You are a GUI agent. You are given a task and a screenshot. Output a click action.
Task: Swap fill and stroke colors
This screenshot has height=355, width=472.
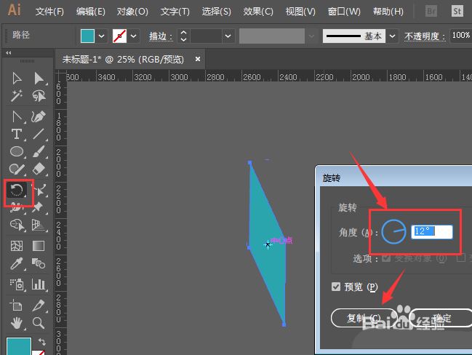[42, 342]
